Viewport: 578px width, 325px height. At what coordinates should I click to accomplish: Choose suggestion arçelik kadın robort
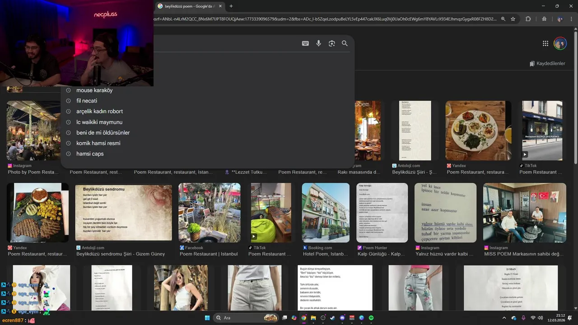point(99,111)
